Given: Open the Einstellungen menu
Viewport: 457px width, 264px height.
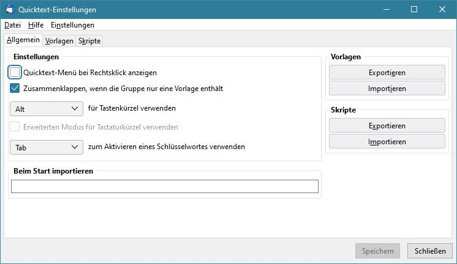Looking at the screenshot, I should point(72,25).
